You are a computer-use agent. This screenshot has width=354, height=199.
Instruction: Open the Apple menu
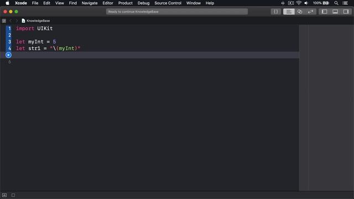click(7, 3)
